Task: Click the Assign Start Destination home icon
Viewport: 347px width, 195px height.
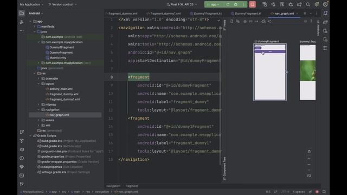Action: pos(245,22)
